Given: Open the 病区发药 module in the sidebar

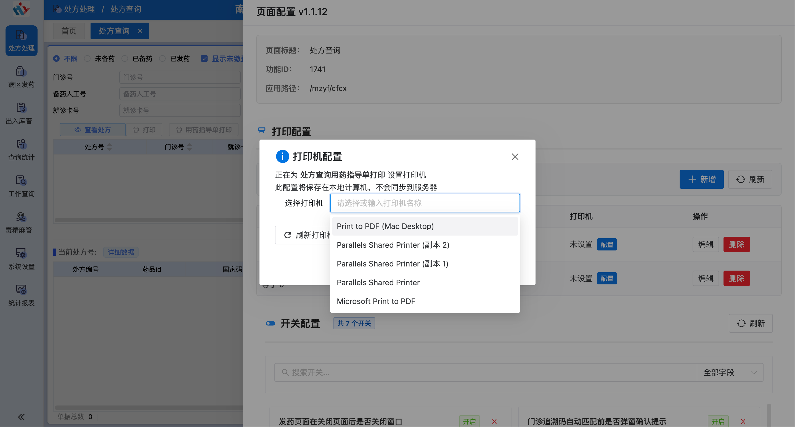Looking at the screenshot, I should pyautogui.click(x=21, y=76).
